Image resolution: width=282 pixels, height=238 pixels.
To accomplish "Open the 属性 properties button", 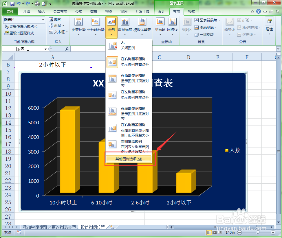I will click(269, 26).
